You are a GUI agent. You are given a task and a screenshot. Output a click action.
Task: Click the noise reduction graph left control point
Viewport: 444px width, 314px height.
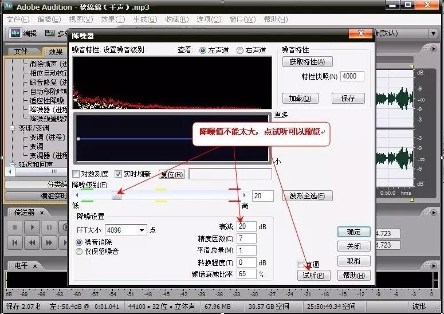78,139
